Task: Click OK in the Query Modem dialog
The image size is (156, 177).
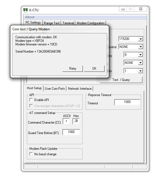Action: click(94, 69)
